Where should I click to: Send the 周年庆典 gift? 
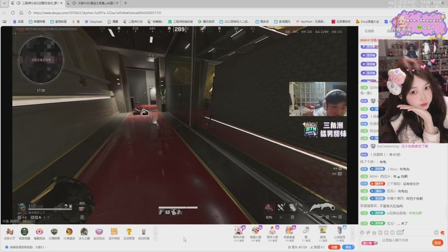(239, 234)
